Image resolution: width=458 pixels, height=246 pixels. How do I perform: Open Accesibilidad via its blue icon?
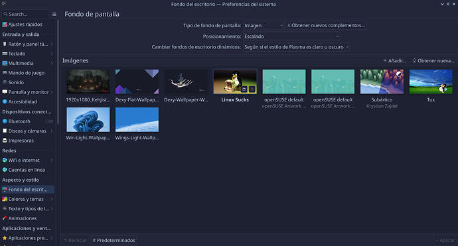tap(5, 102)
